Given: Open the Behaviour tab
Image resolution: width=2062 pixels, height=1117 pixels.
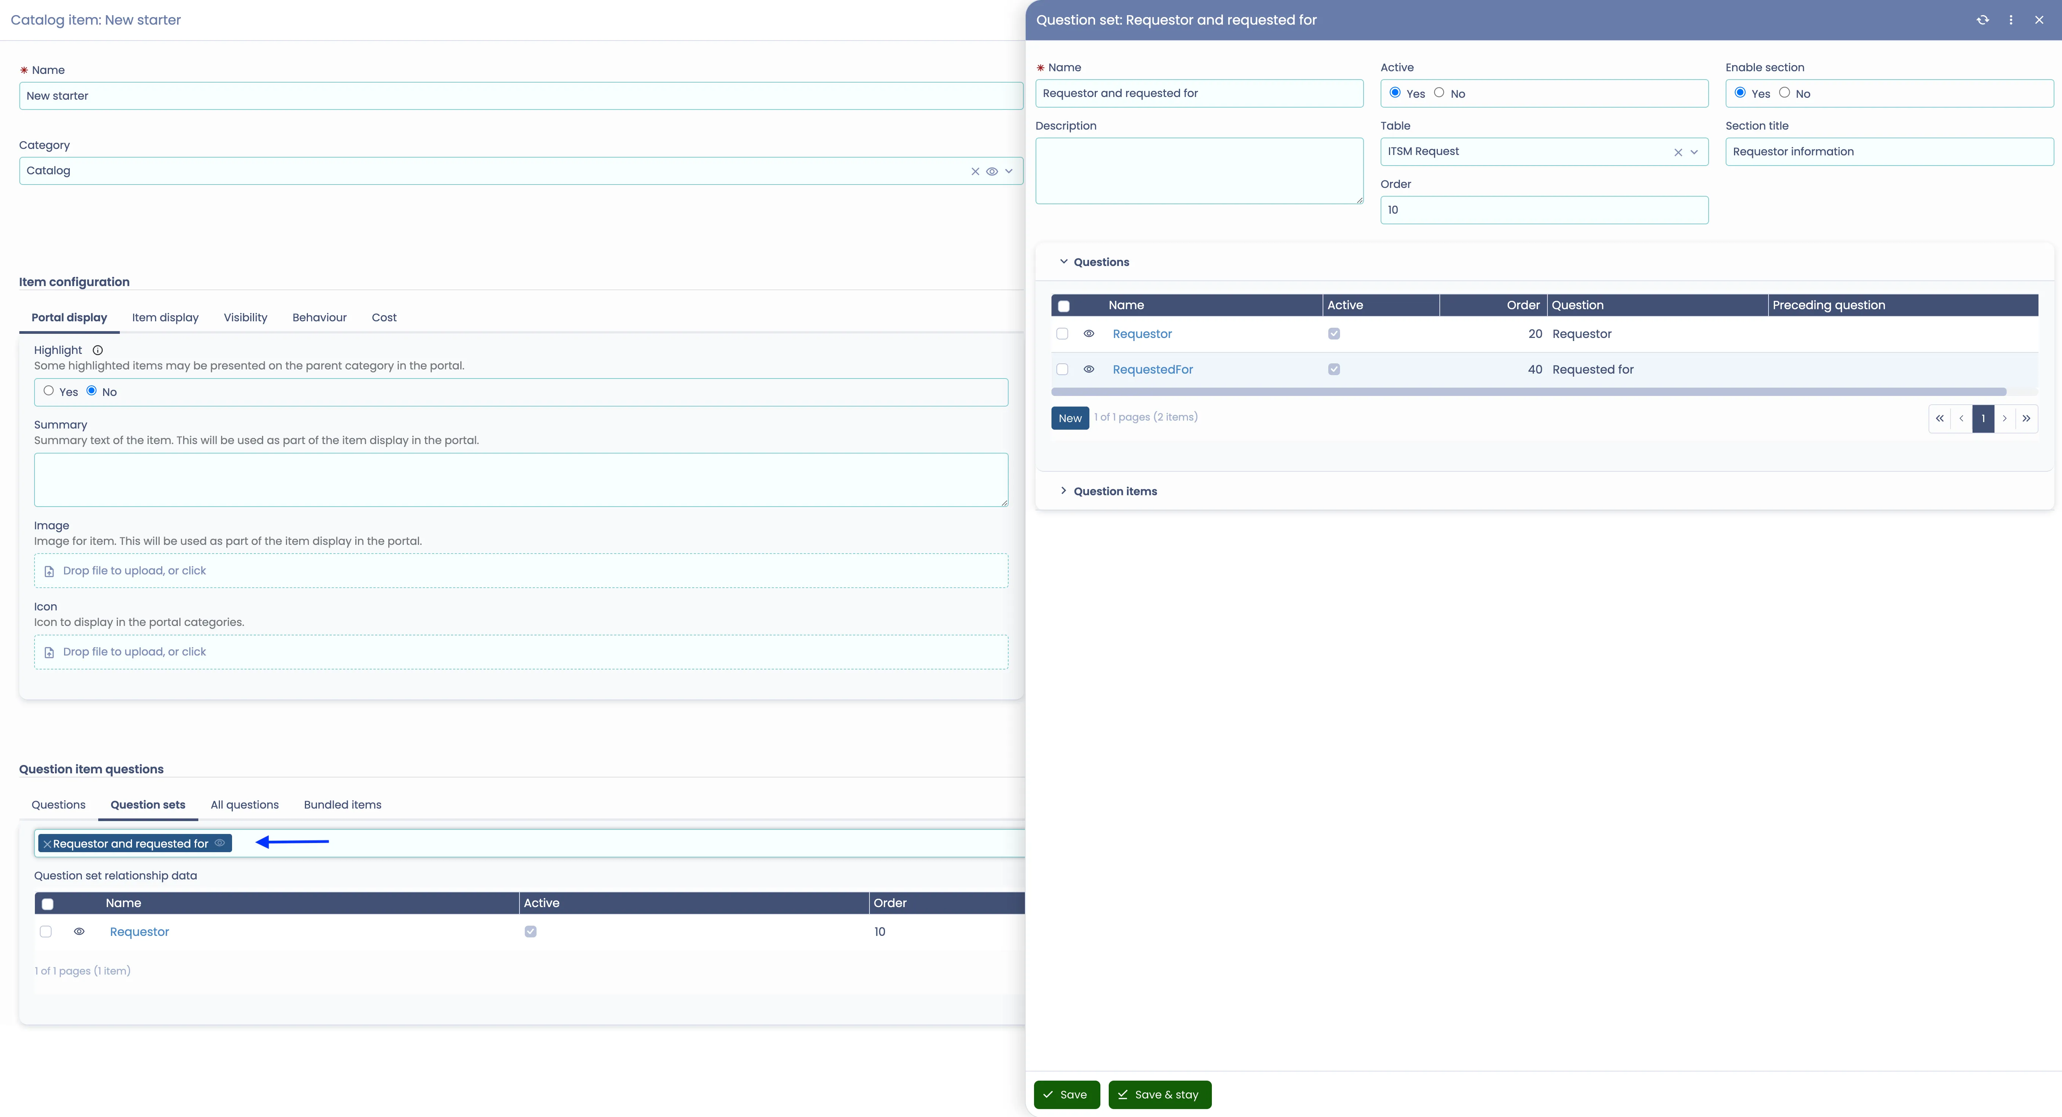Looking at the screenshot, I should pyautogui.click(x=319, y=318).
